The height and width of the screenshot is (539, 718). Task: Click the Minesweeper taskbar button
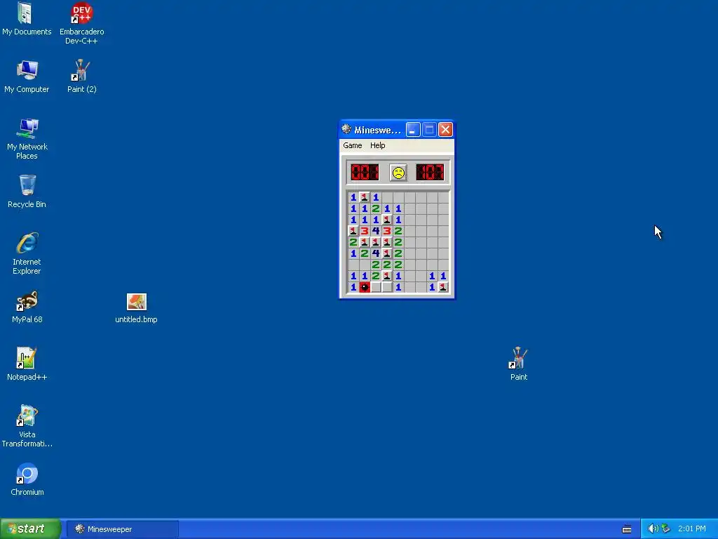point(122,529)
